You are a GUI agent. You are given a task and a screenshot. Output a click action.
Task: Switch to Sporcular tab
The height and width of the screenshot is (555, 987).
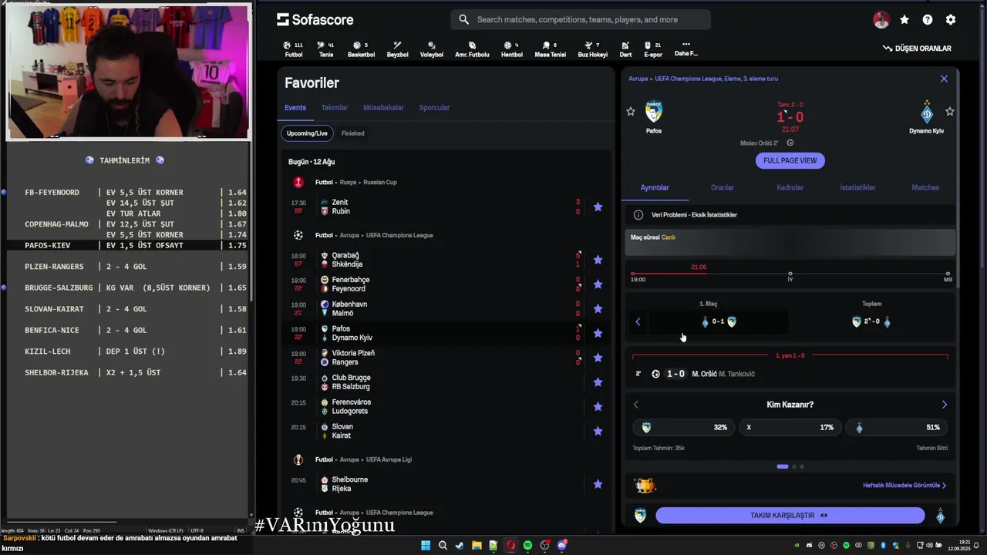[x=434, y=108]
